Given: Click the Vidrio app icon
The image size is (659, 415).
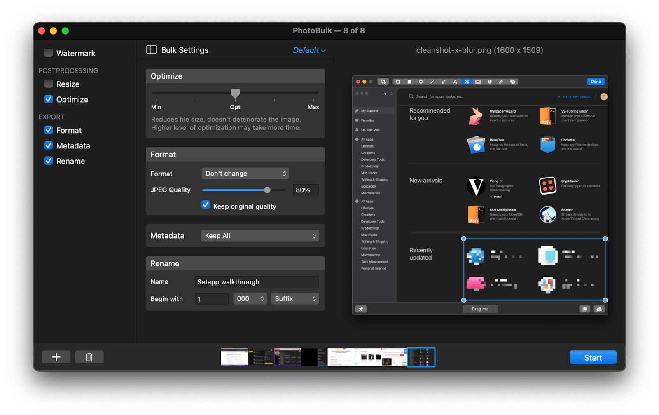Looking at the screenshot, I should coord(476,186).
